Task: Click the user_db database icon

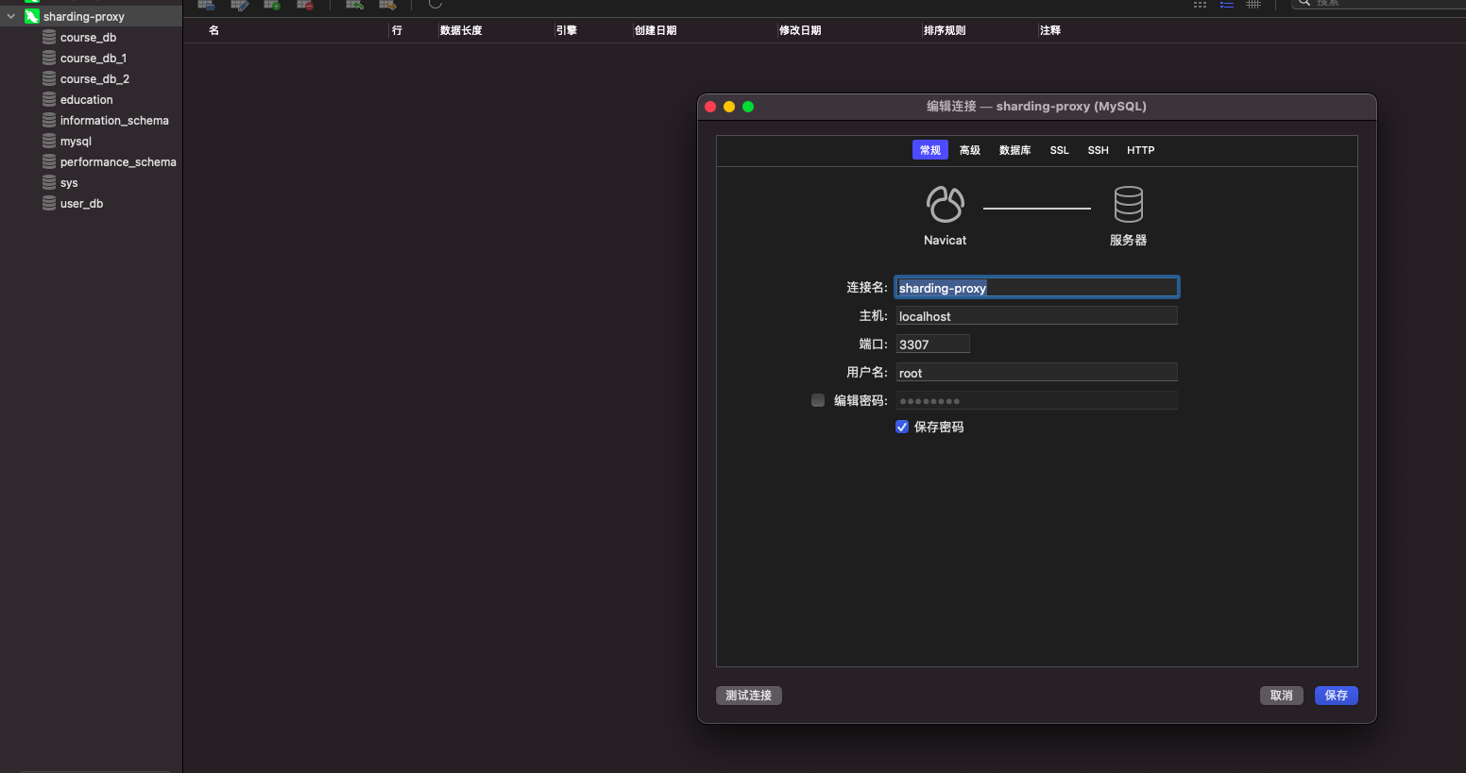Action: 49,203
